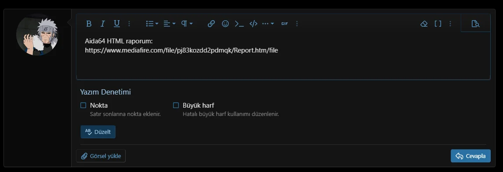Click the Düzelt button

coord(98,132)
